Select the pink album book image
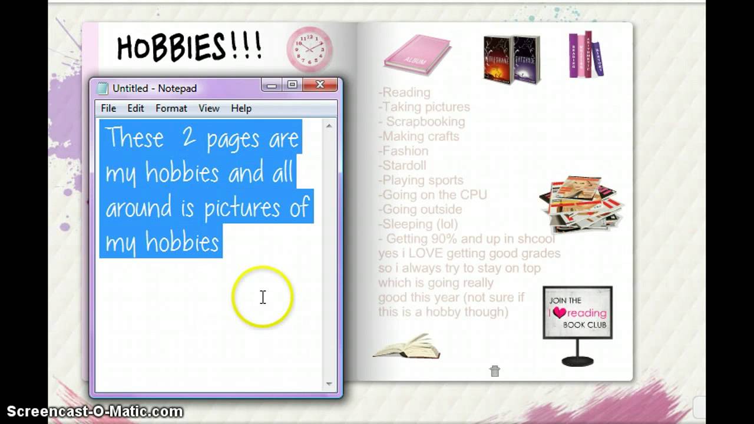The image size is (754, 424). click(x=418, y=55)
